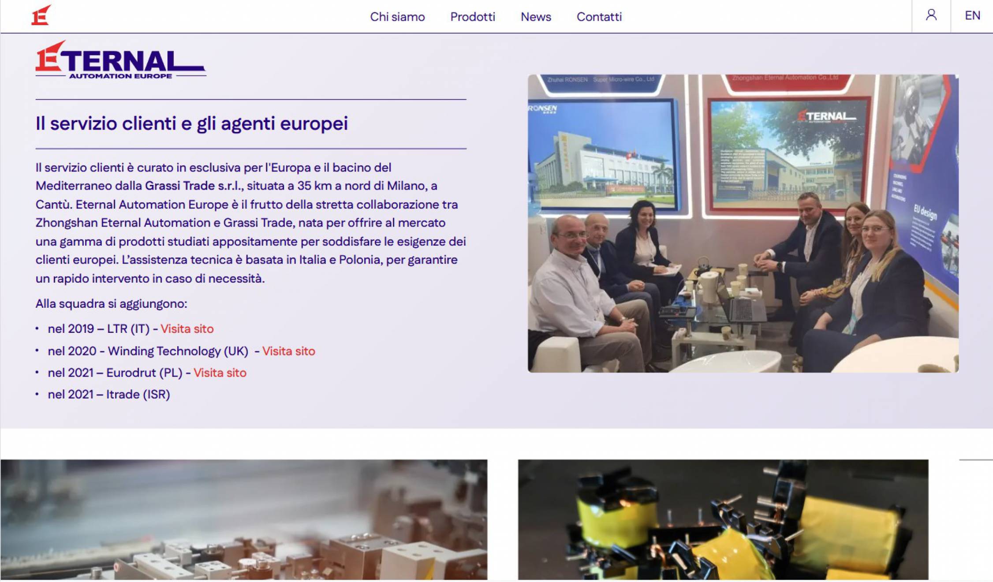Image resolution: width=993 pixels, height=582 pixels.
Task: Click the text 'nel 2020 - Winding Technology (UK)'
Action: (x=148, y=351)
